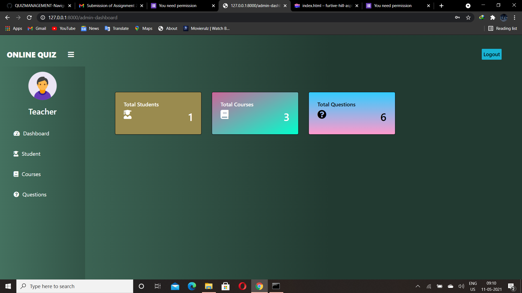Viewport: 522px width, 293px height.
Task: Click the Windows search box
Action: click(75, 286)
